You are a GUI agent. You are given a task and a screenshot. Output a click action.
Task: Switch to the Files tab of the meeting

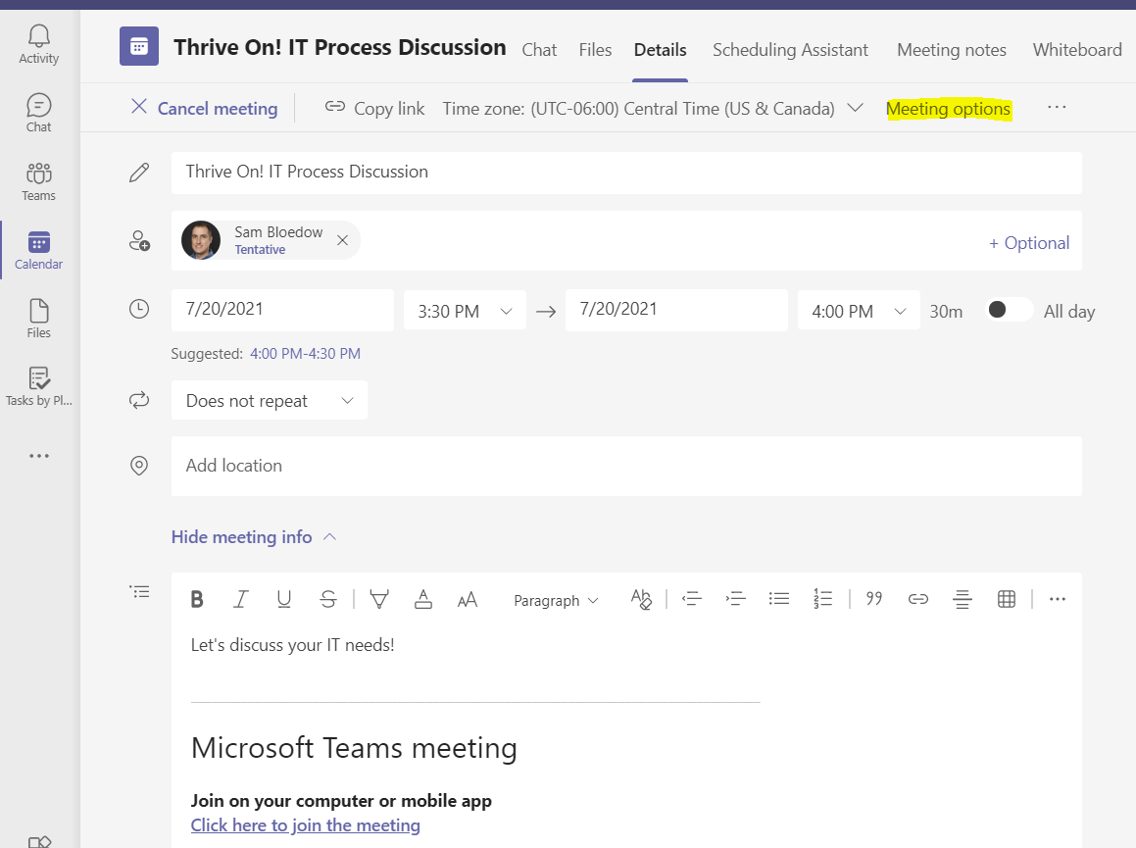pos(595,50)
